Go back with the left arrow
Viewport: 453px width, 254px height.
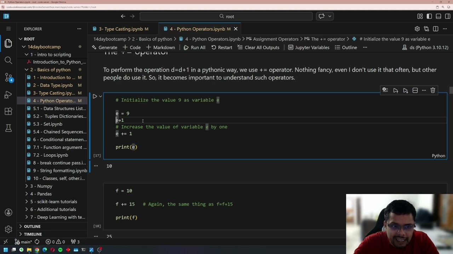[123, 16]
